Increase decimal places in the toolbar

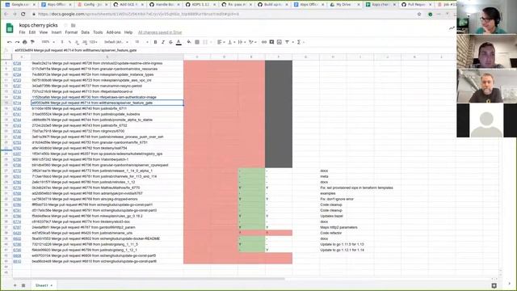coord(85,42)
